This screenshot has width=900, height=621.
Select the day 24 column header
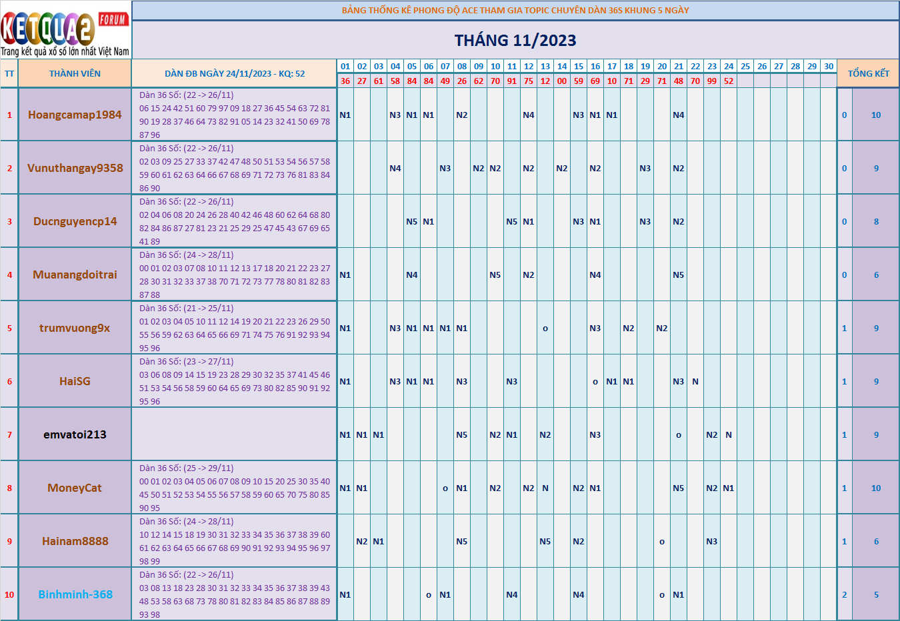click(729, 67)
